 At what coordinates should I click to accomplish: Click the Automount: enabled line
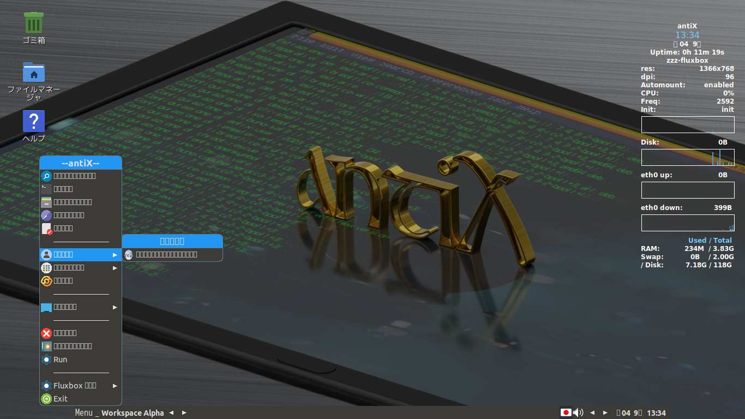coord(687,85)
